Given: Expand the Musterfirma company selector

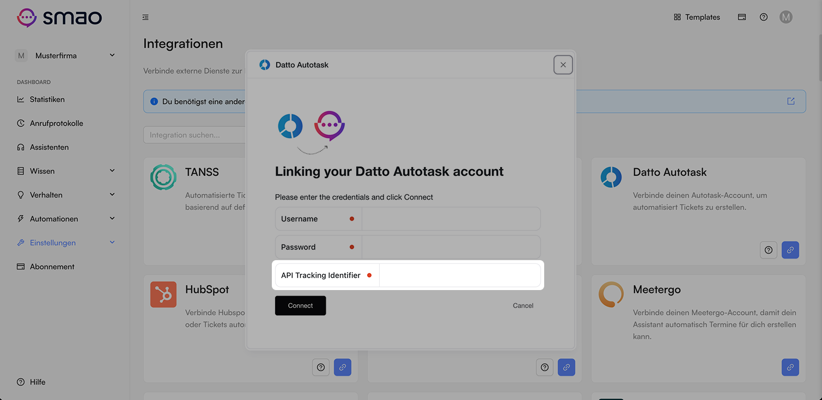Looking at the screenshot, I should (x=65, y=56).
